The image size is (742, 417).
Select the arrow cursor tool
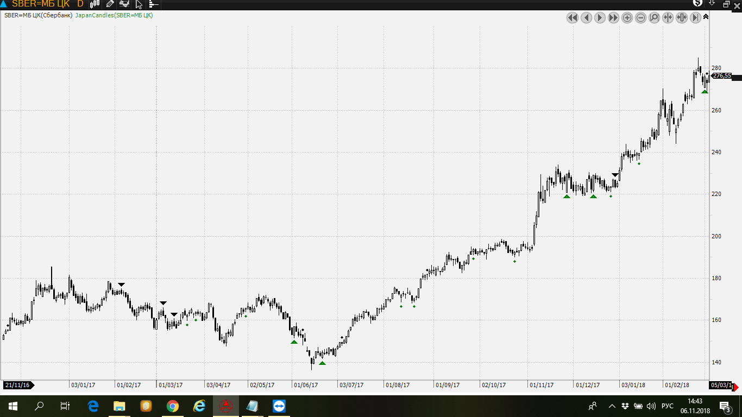[x=139, y=4]
